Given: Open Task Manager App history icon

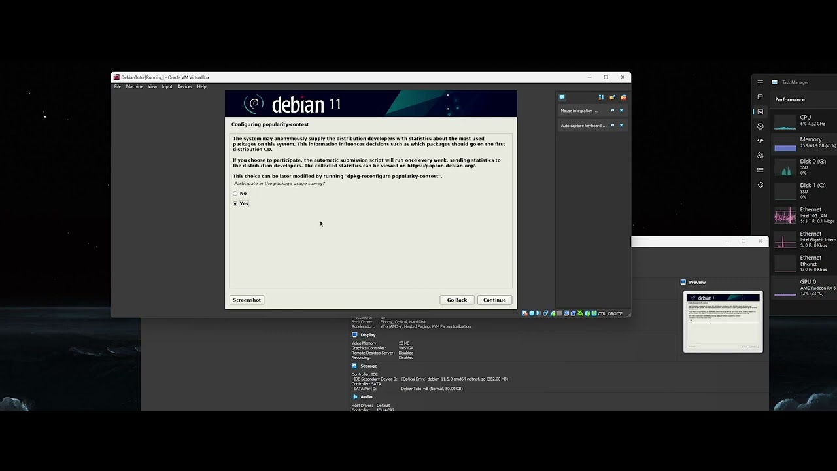Looking at the screenshot, I should pyautogui.click(x=760, y=126).
